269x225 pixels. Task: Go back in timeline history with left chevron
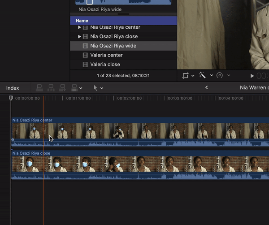tap(207, 87)
